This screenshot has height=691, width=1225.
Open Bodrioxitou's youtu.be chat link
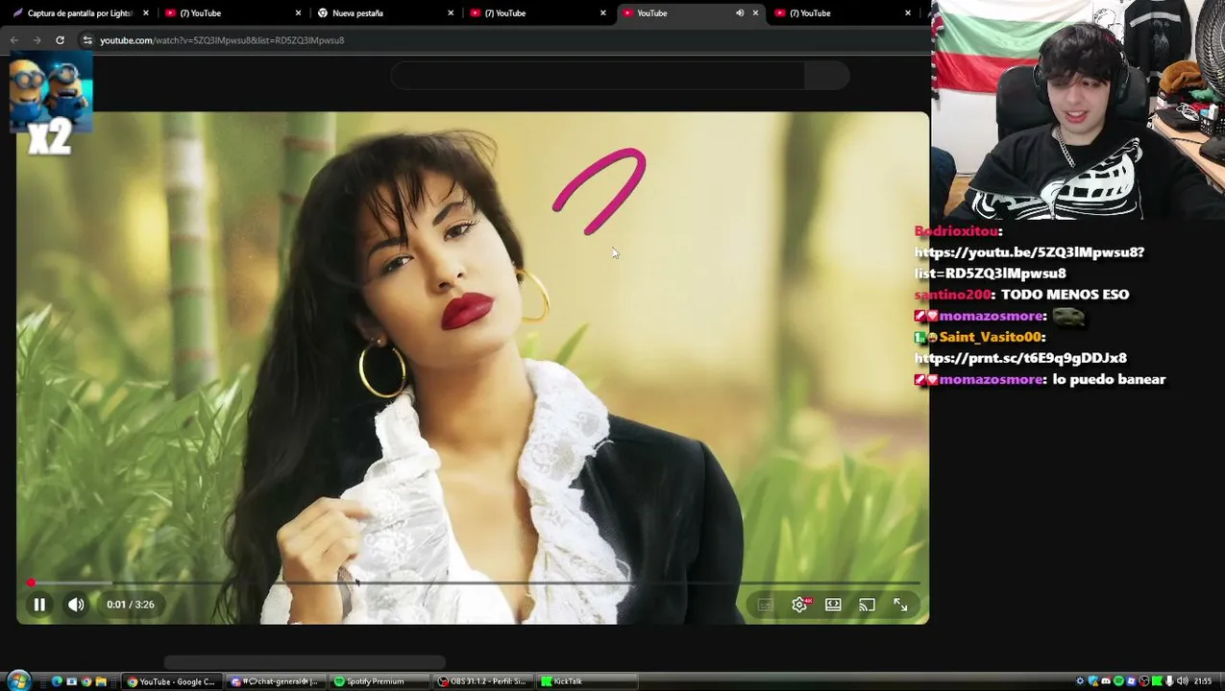(x=1029, y=263)
